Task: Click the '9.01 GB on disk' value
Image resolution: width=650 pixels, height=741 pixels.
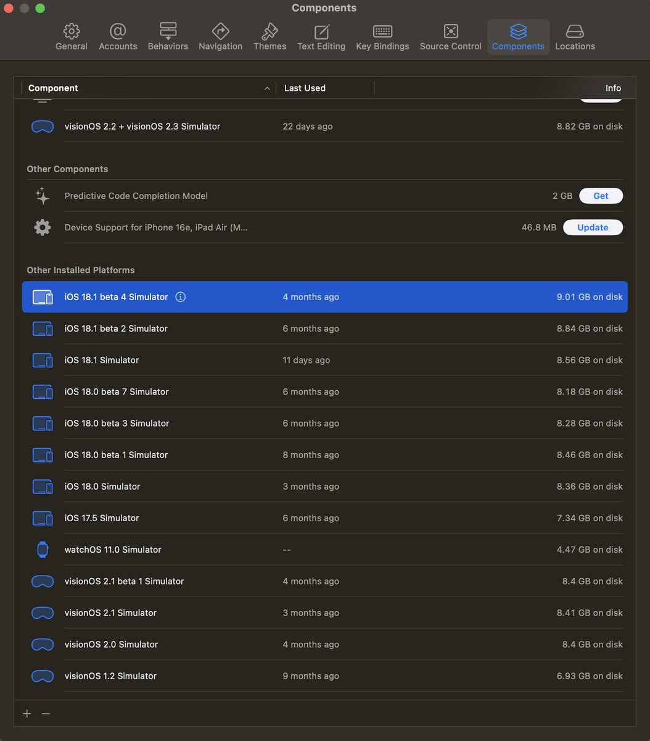Action: click(590, 297)
